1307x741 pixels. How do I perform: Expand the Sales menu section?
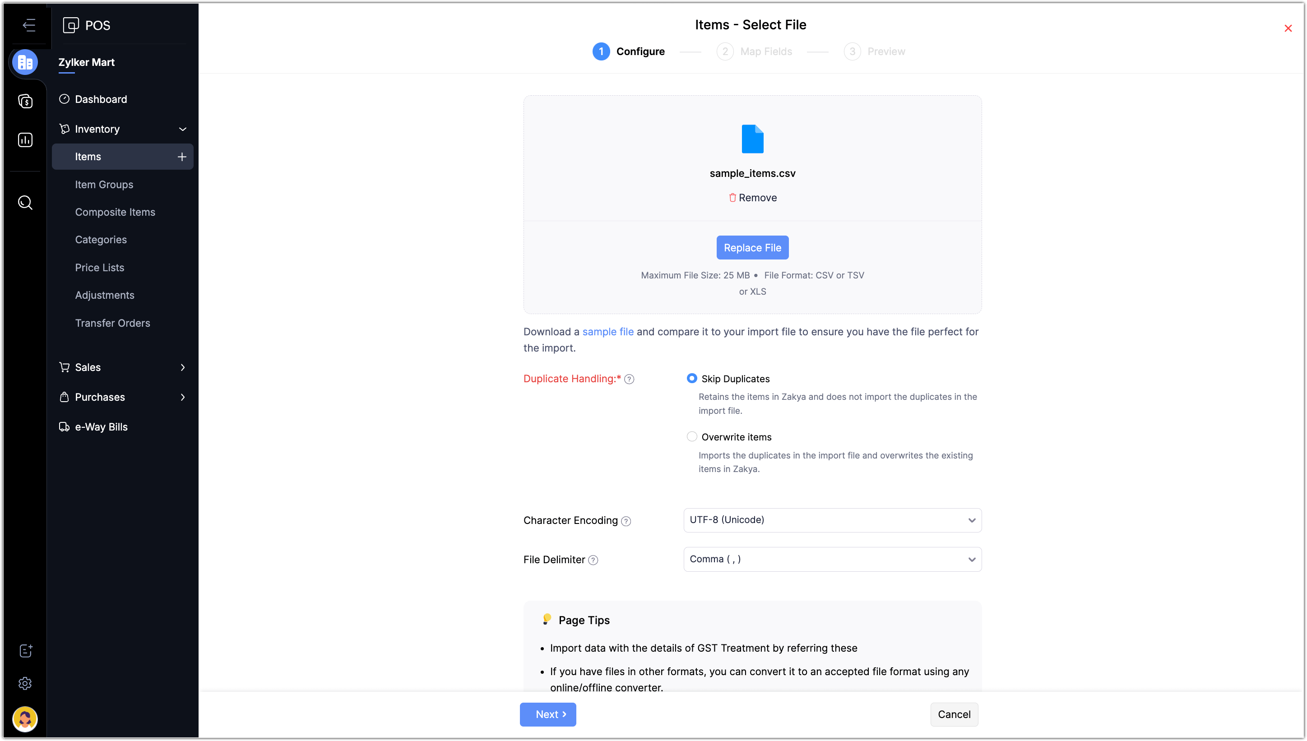click(x=122, y=367)
